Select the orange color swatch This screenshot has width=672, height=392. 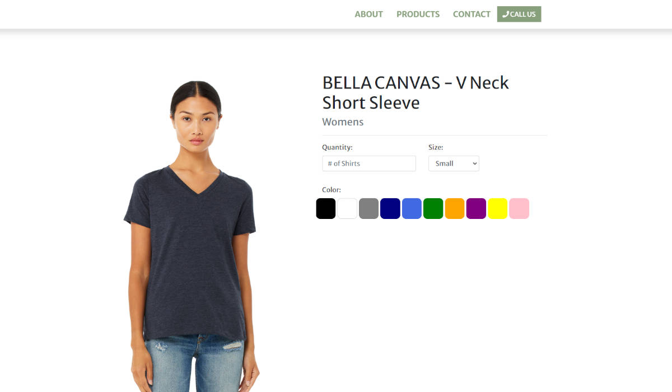tap(455, 208)
